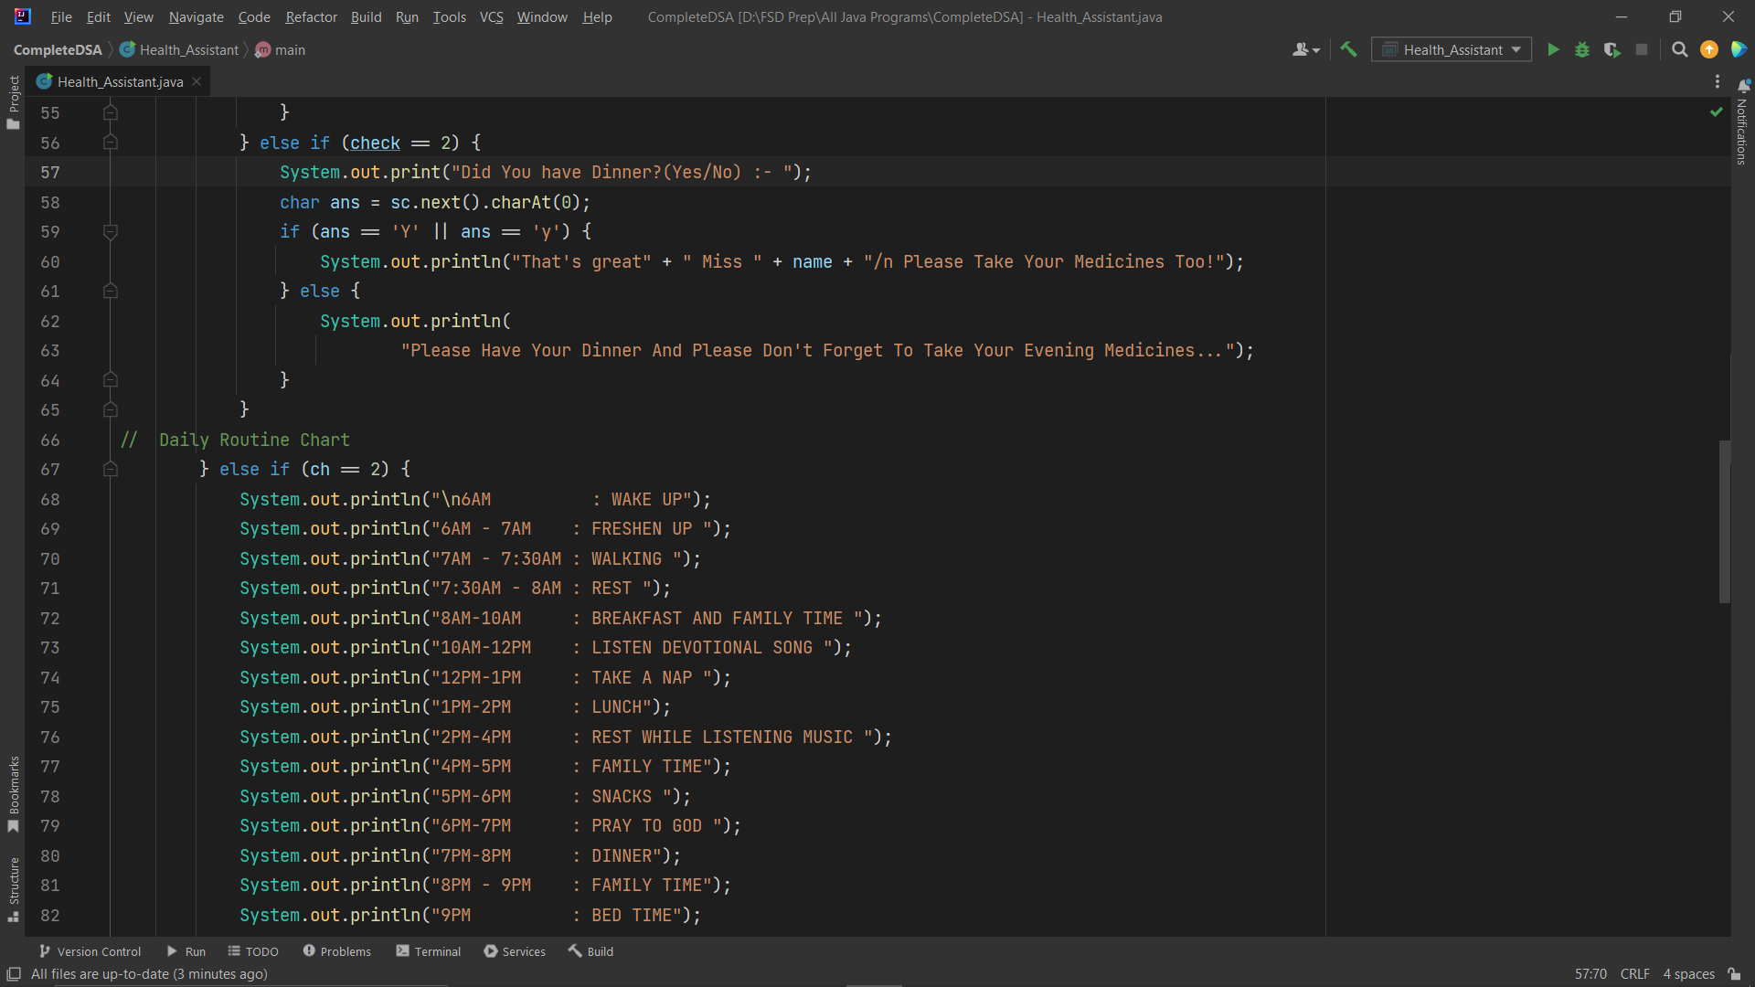Collapse else block fold marker line 61
This screenshot has height=987, width=1755.
click(x=111, y=292)
